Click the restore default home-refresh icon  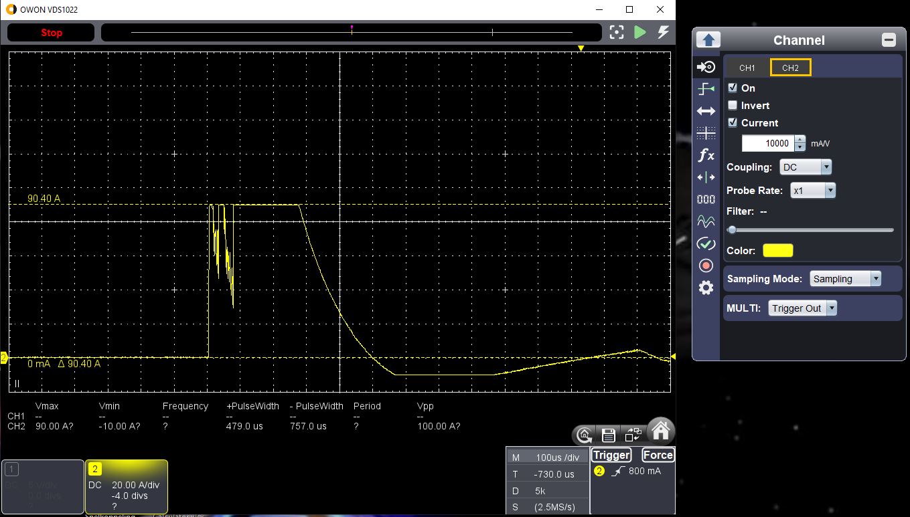point(584,435)
